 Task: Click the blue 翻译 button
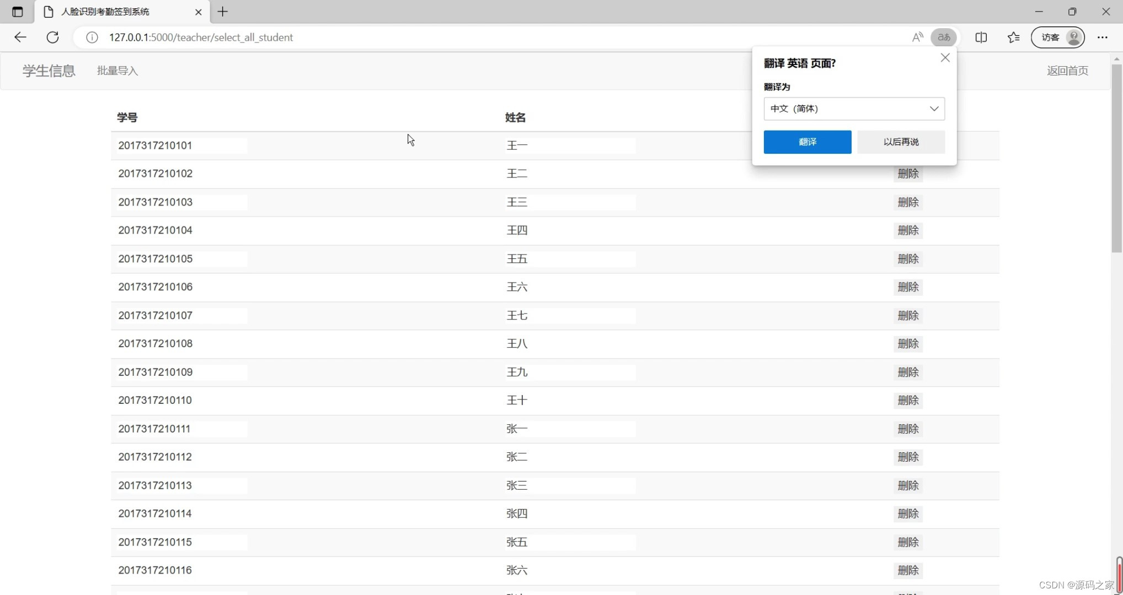pyautogui.click(x=807, y=142)
